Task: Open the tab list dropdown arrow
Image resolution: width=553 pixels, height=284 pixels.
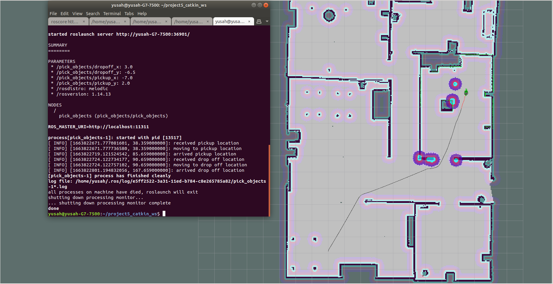Action: 267,21
